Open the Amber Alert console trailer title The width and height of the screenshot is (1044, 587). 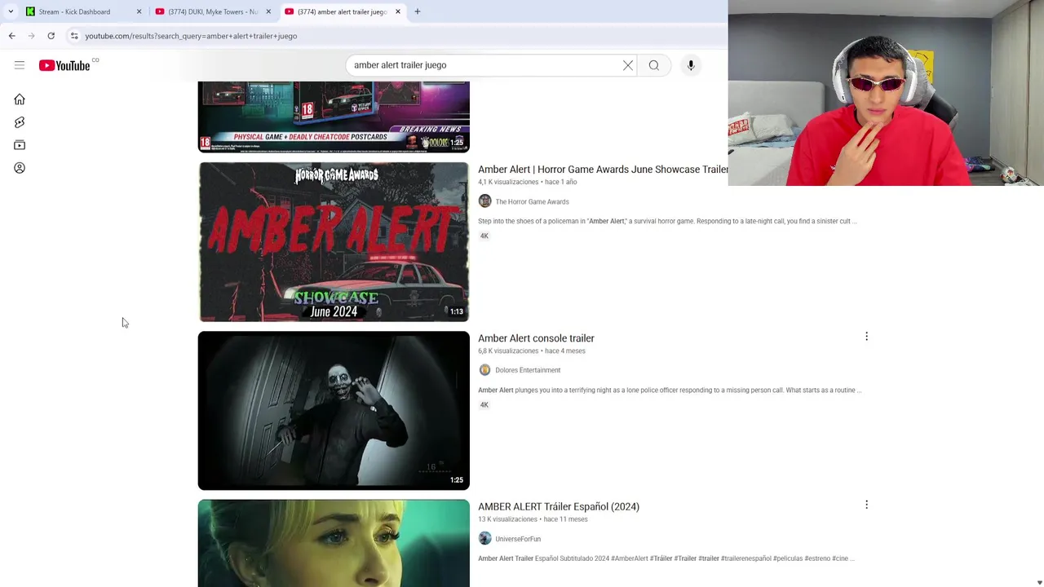(x=536, y=338)
